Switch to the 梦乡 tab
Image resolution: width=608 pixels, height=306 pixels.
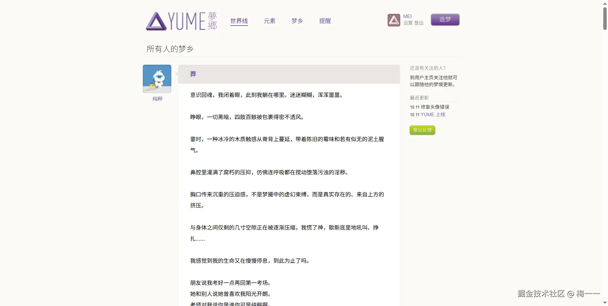pyautogui.click(x=297, y=21)
